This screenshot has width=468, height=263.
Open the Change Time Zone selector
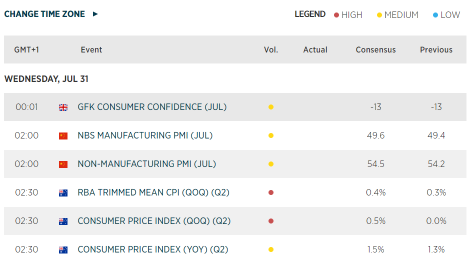click(44, 14)
